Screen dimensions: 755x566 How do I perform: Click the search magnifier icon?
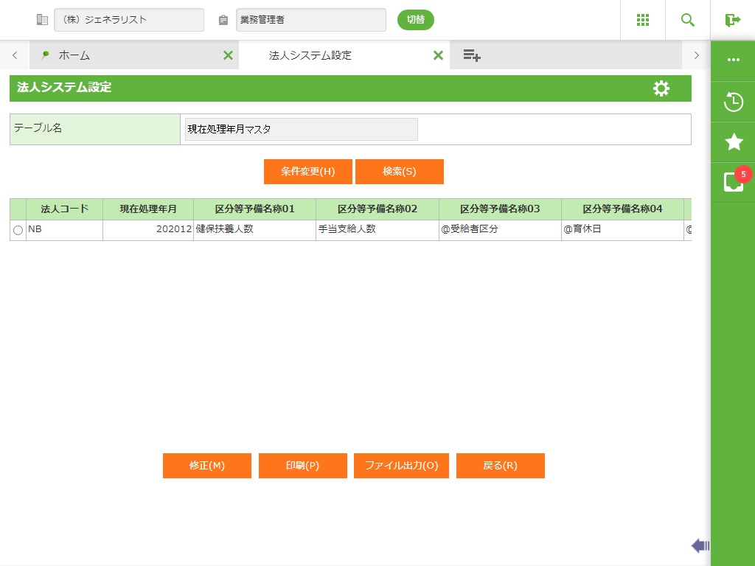coord(688,20)
